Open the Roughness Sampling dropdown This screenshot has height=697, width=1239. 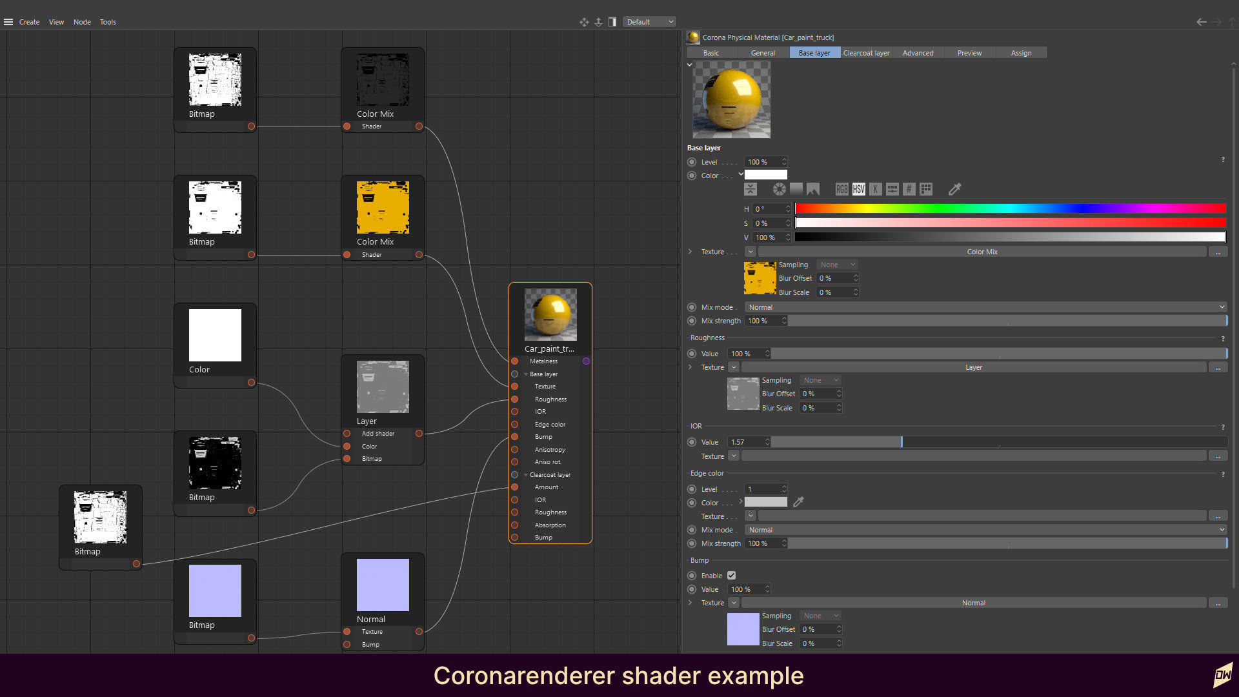821,380
